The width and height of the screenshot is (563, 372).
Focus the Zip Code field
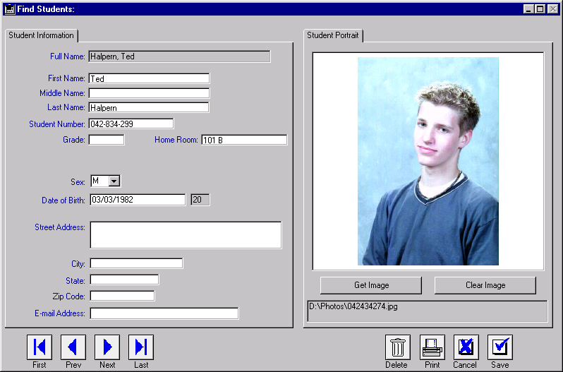click(x=123, y=296)
